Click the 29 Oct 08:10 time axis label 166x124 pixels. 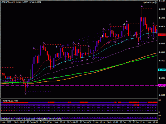click(x=59, y=122)
